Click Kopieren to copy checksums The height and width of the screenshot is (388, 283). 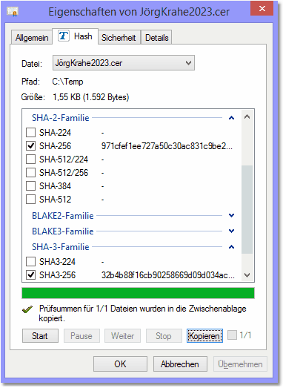[204, 336]
